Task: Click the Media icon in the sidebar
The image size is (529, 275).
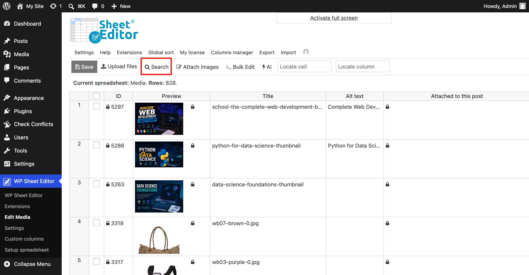Action: click(7, 54)
